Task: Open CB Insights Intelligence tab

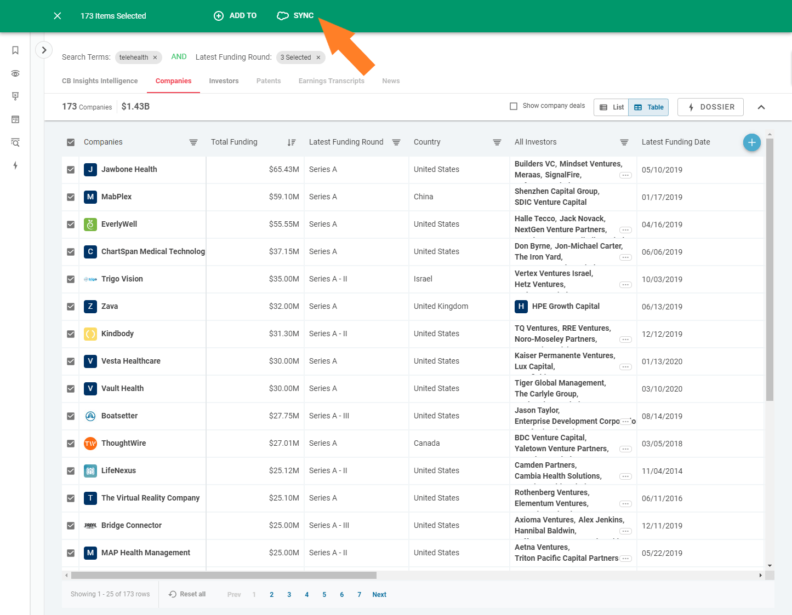Action: point(100,81)
